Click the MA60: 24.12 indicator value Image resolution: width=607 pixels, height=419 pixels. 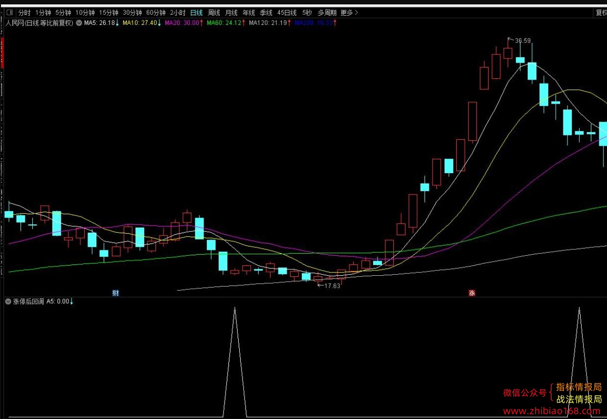[x=226, y=22]
